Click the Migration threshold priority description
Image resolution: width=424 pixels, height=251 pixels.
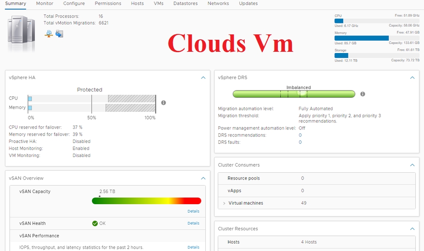point(340,118)
